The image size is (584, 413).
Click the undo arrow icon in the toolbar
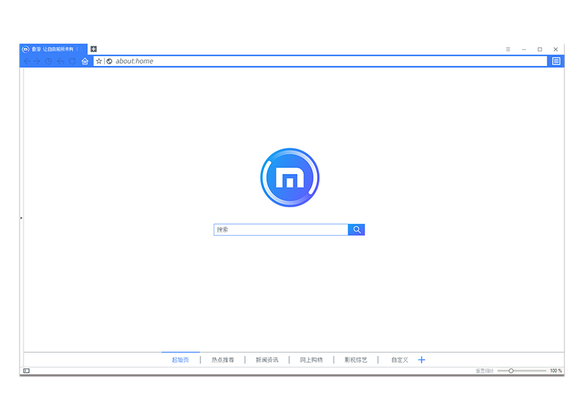60,62
